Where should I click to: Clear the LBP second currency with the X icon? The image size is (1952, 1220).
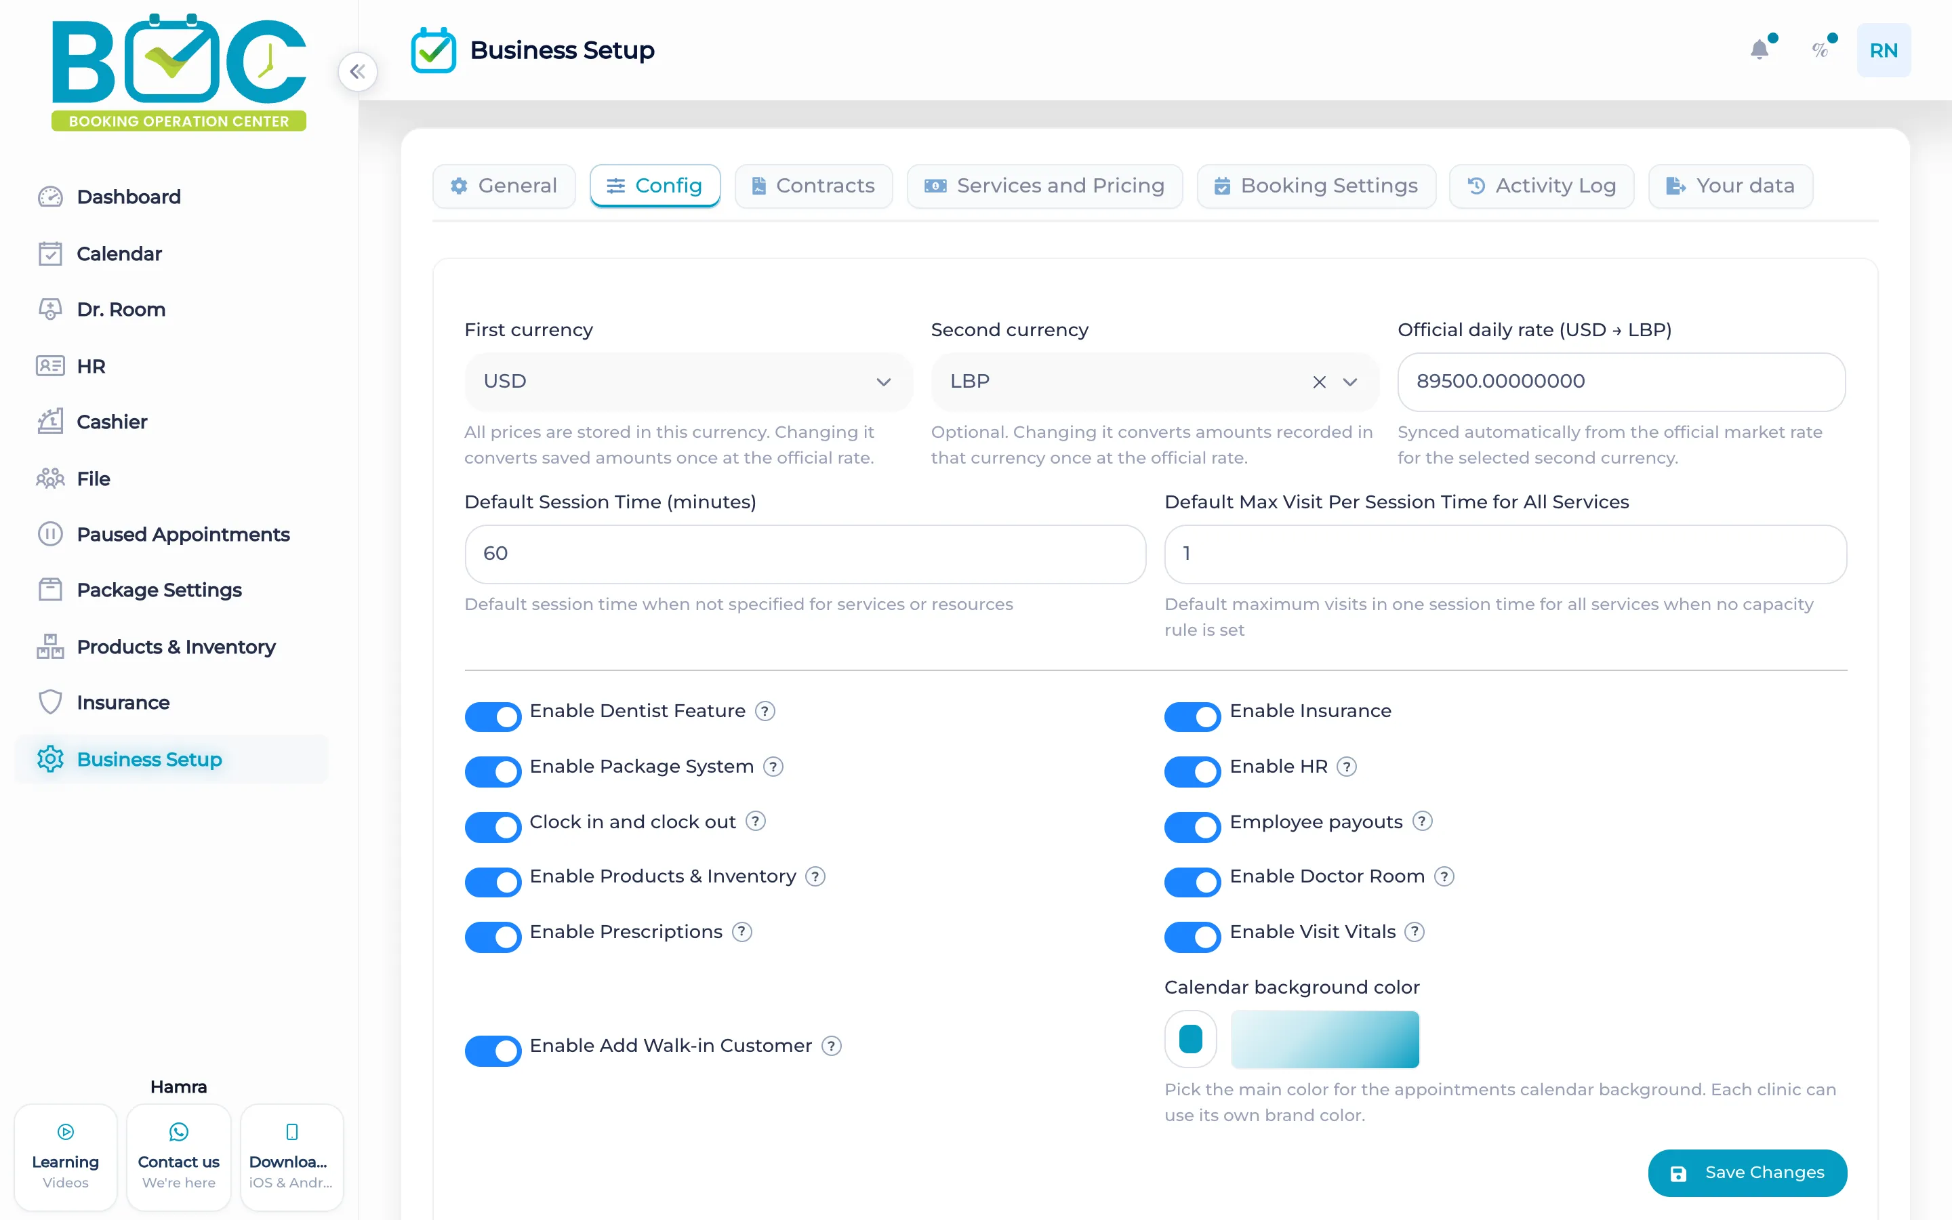(x=1319, y=382)
